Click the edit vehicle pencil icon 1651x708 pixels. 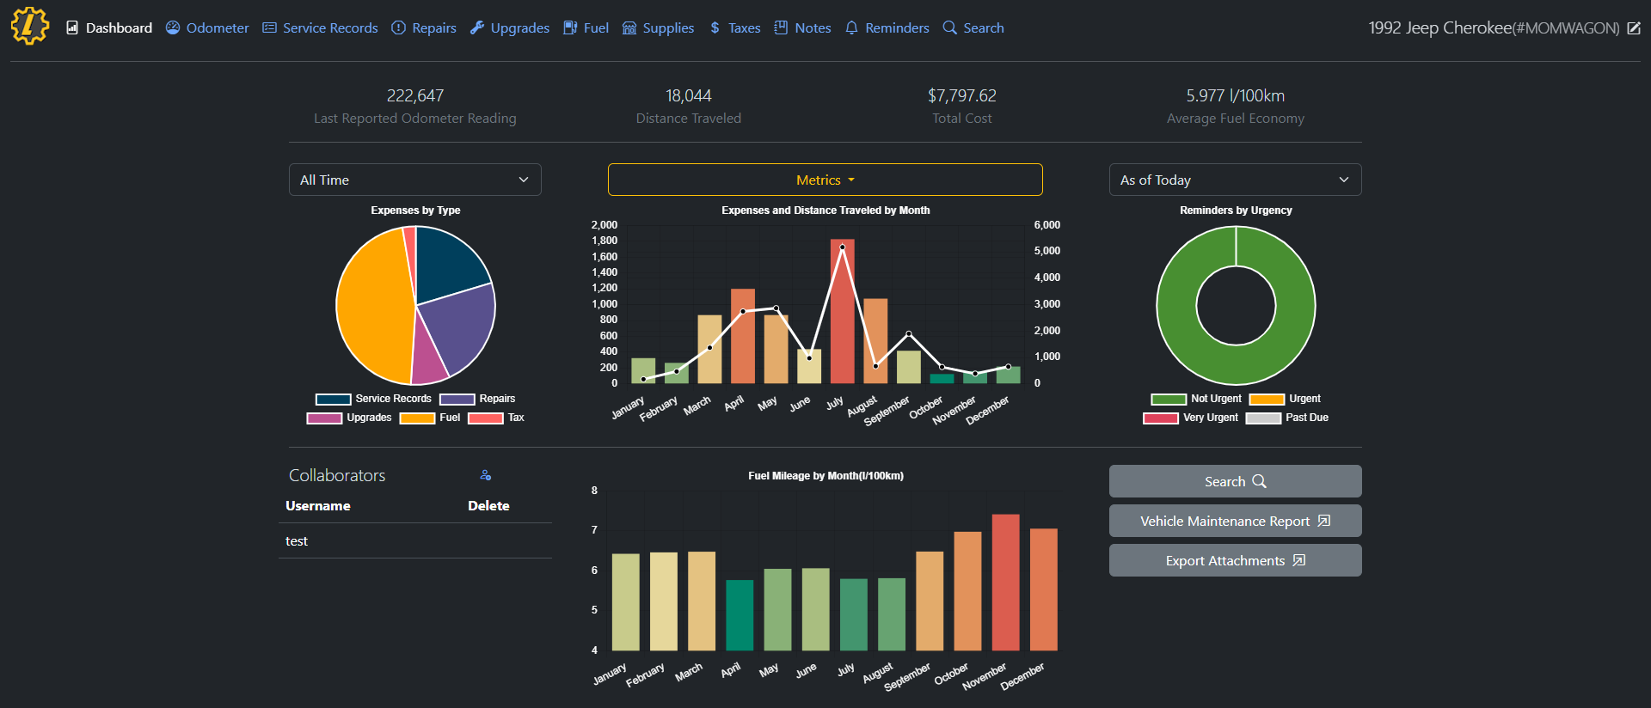pos(1634,28)
